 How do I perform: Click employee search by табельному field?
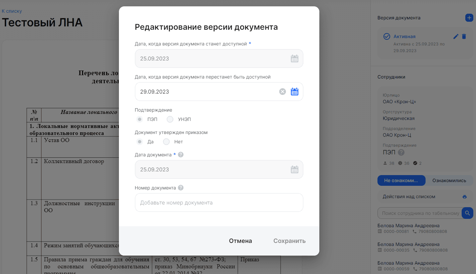(420, 213)
